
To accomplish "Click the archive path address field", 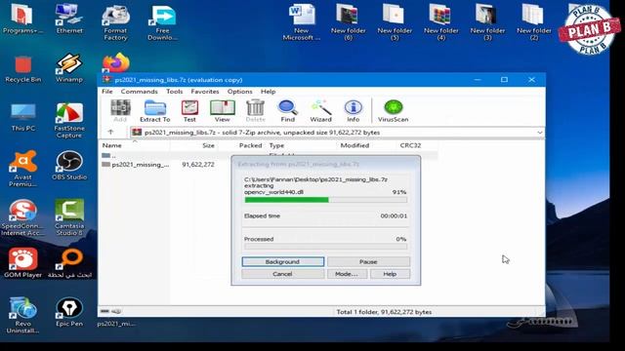I will pyautogui.click(x=337, y=133).
